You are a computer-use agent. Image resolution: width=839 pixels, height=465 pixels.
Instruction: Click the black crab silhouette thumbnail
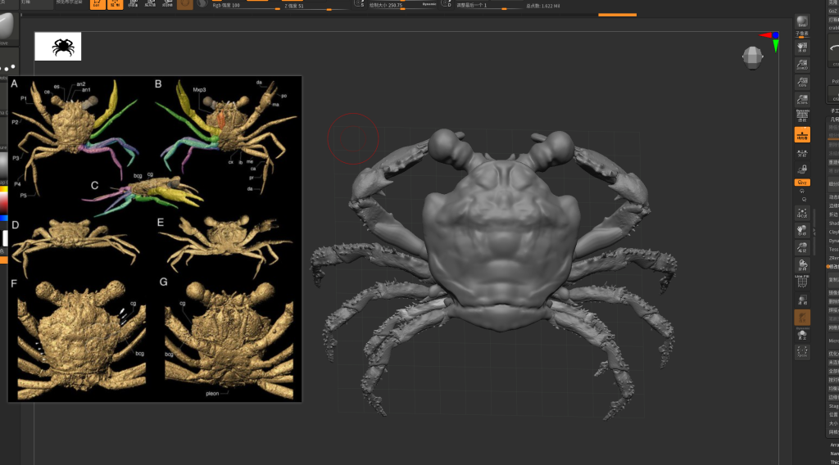click(x=58, y=47)
